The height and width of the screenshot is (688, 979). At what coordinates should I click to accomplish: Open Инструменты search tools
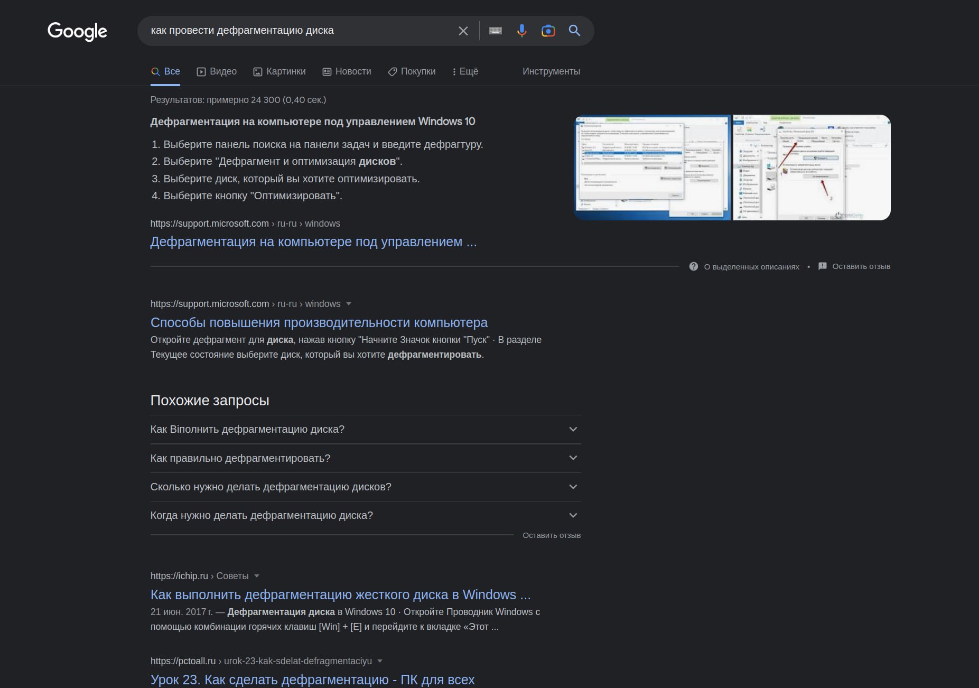(x=551, y=71)
